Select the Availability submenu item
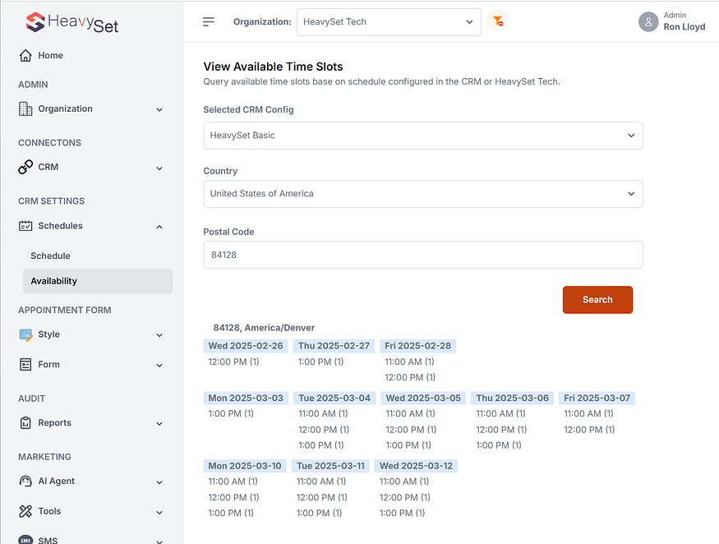Screen dimensions: 719x544 click(x=98, y=281)
